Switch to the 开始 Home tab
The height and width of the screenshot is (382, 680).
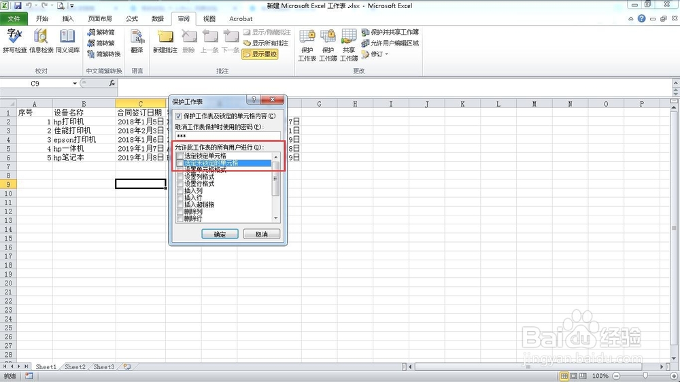42,18
